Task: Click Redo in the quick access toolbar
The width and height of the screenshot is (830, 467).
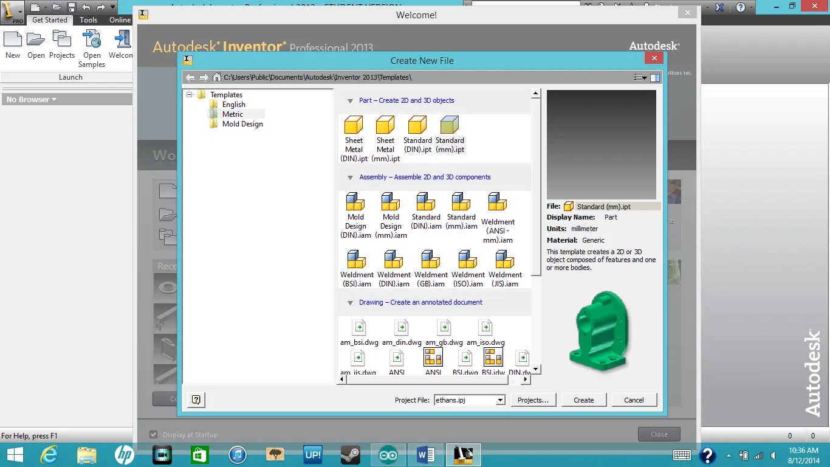Action: tap(100, 7)
